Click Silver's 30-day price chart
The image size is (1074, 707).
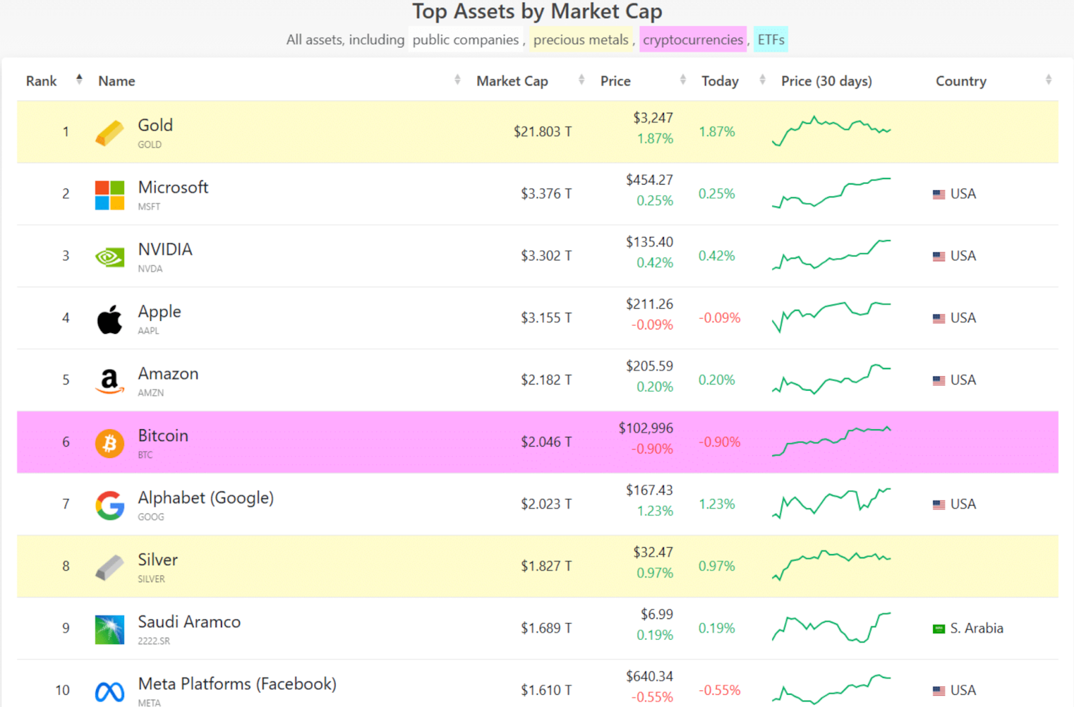[x=831, y=565]
